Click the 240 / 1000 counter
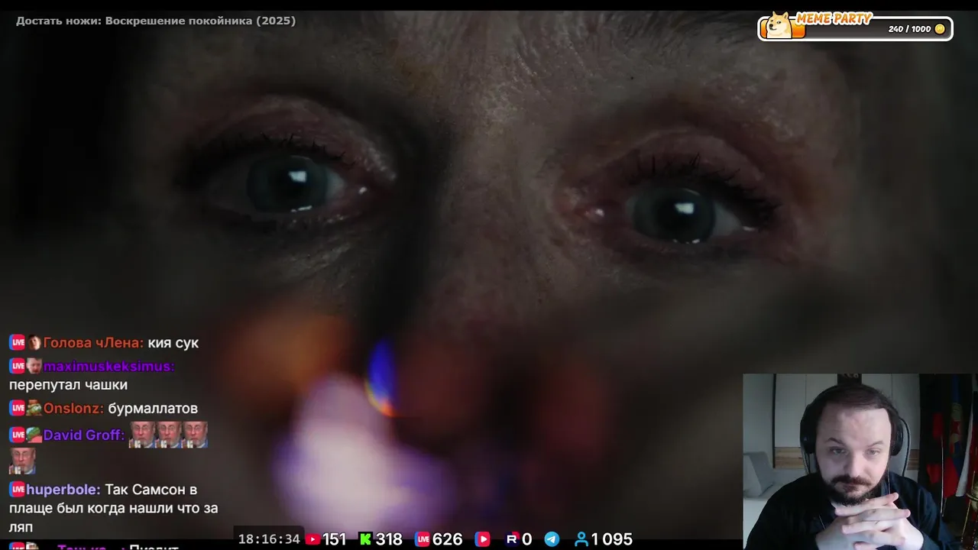The width and height of the screenshot is (978, 550). click(909, 29)
